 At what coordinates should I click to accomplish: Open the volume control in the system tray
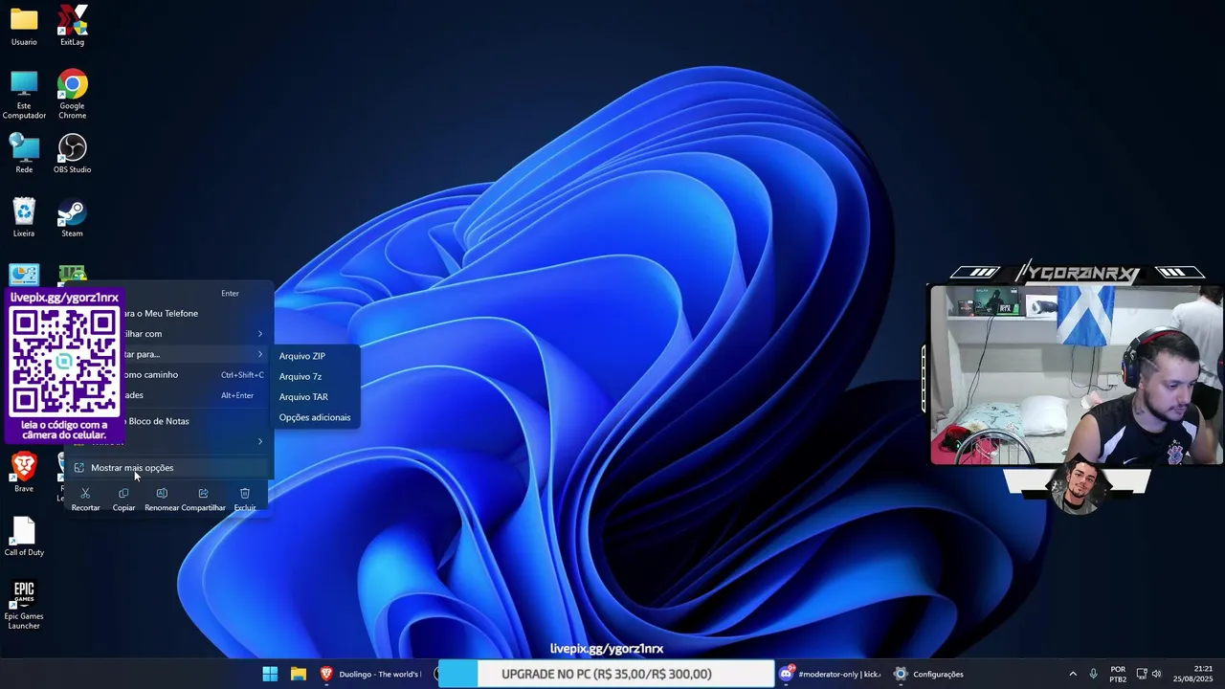(x=1157, y=674)
